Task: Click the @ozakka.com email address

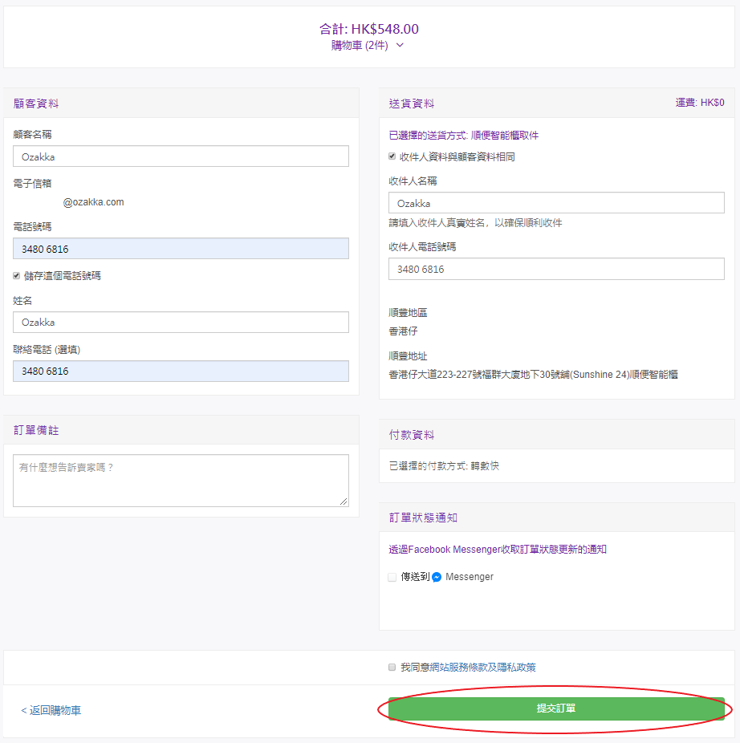Action: tap(93, 202)
